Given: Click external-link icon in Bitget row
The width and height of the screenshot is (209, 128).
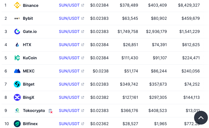Looking at the screenshot, I should (x=83, y=84).
